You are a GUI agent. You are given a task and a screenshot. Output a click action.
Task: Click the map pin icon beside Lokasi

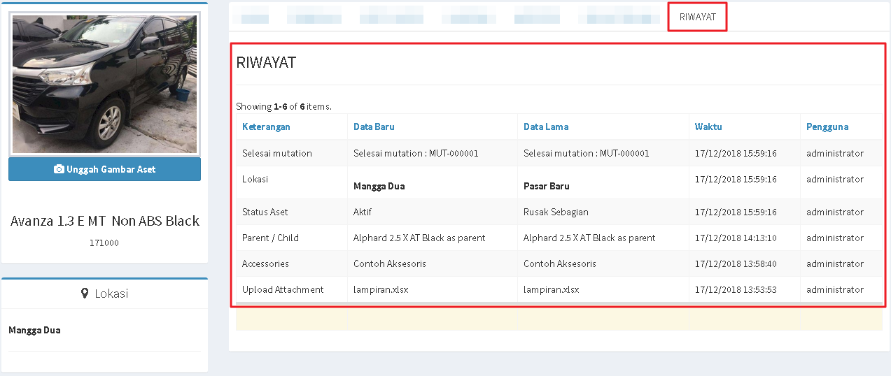pyautogui.click(x=85, y=294)
